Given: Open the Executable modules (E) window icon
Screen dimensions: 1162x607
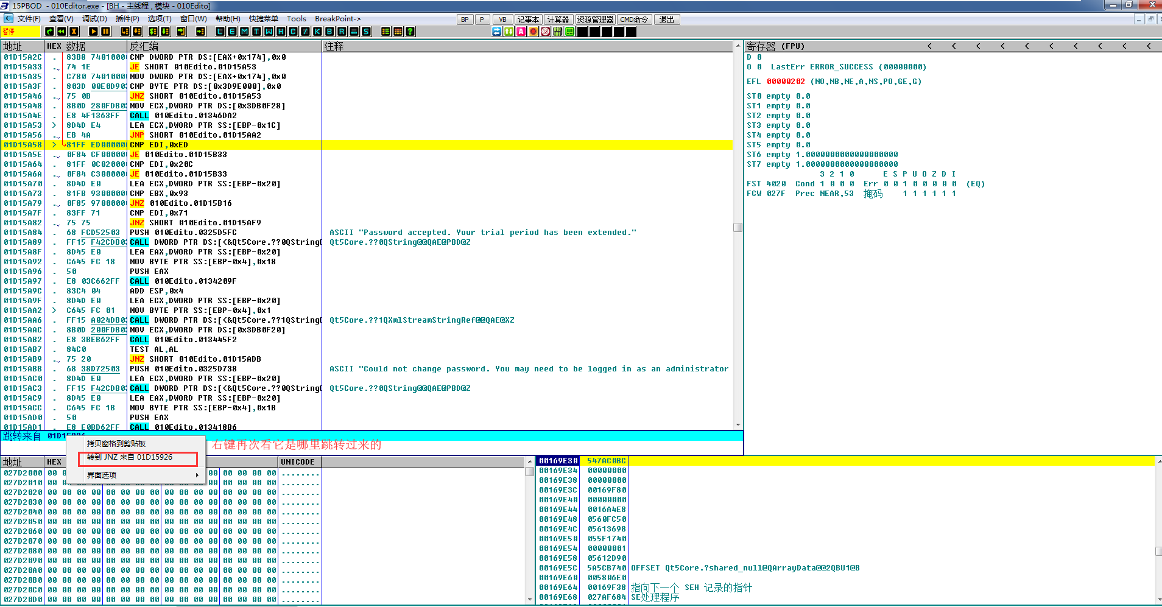Looking at the screenshot, I should pyautogui.click(x=232, y=32).
